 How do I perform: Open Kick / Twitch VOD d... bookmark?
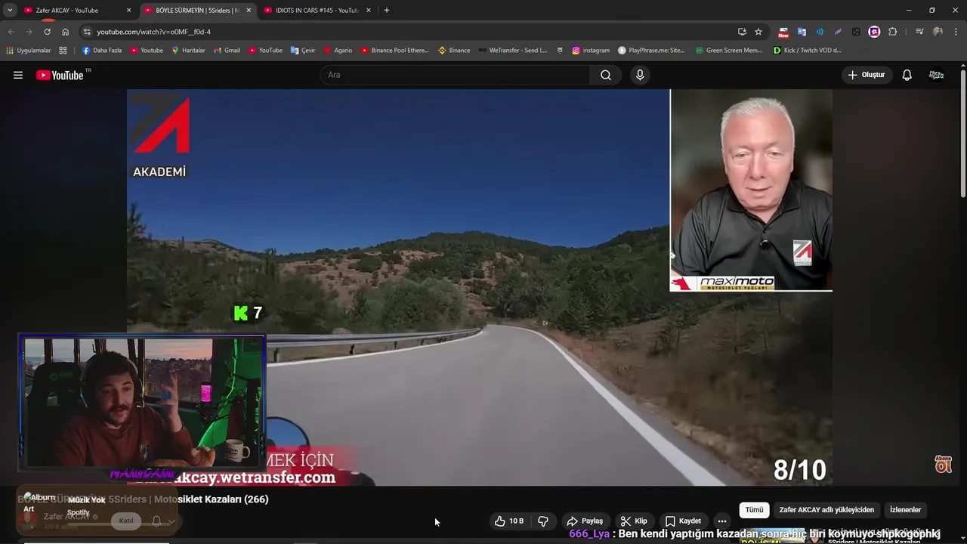pos(808,51)
